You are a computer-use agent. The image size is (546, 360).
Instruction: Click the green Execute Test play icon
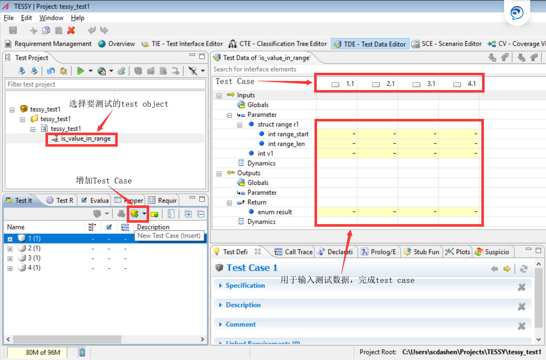(x=81, y=71)
